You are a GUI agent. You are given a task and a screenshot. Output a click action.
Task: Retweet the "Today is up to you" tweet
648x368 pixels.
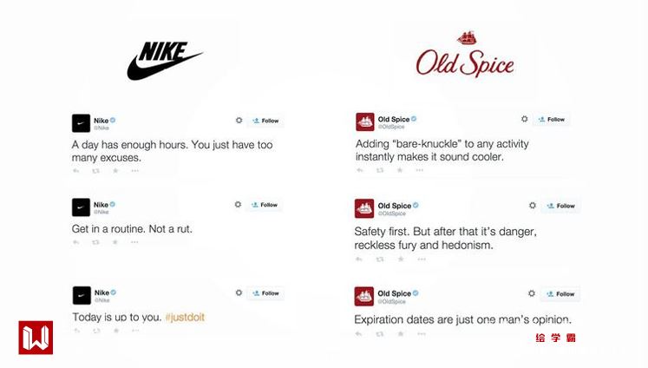tap(95, 331)
